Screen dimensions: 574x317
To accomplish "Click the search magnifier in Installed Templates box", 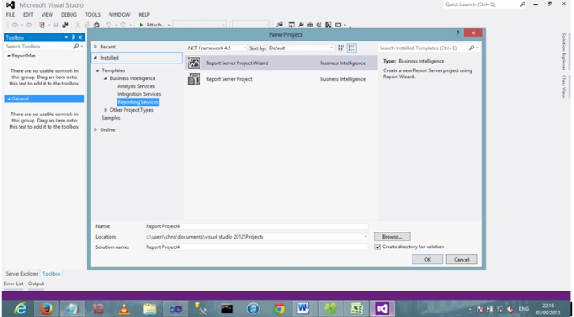I will click(472, 48).
